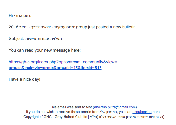Click the link line ending with Itemid=517

coord(55,68)
